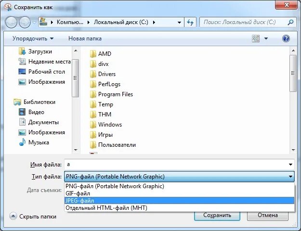
Task: Click the Сохранить button
Action: coord(217,216)
